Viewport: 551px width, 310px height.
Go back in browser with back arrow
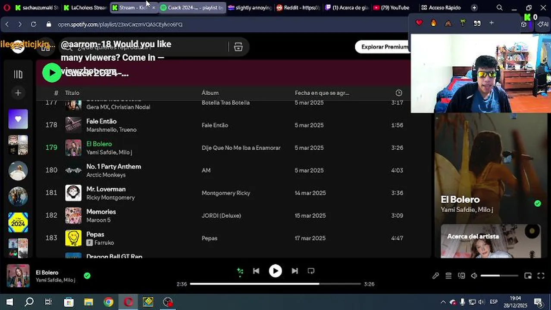7,25
